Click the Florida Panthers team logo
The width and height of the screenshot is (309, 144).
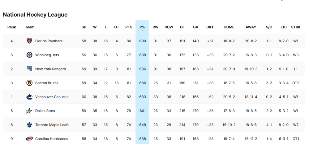[29, 41]
